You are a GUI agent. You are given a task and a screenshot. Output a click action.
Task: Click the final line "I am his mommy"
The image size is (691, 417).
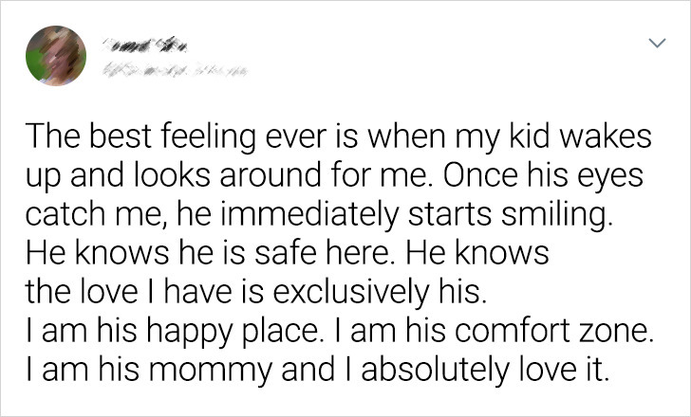click(x=317, y=371)
